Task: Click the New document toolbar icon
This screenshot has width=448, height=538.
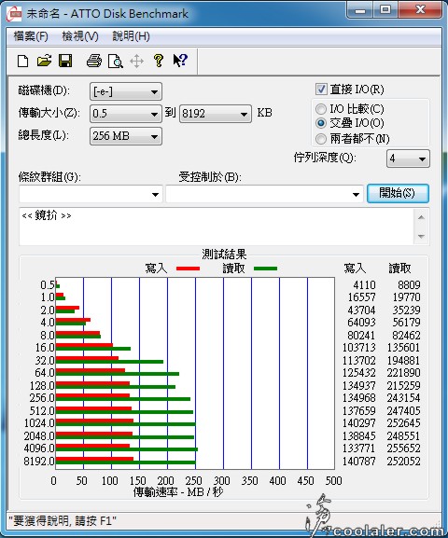Action: pos(23,62)
